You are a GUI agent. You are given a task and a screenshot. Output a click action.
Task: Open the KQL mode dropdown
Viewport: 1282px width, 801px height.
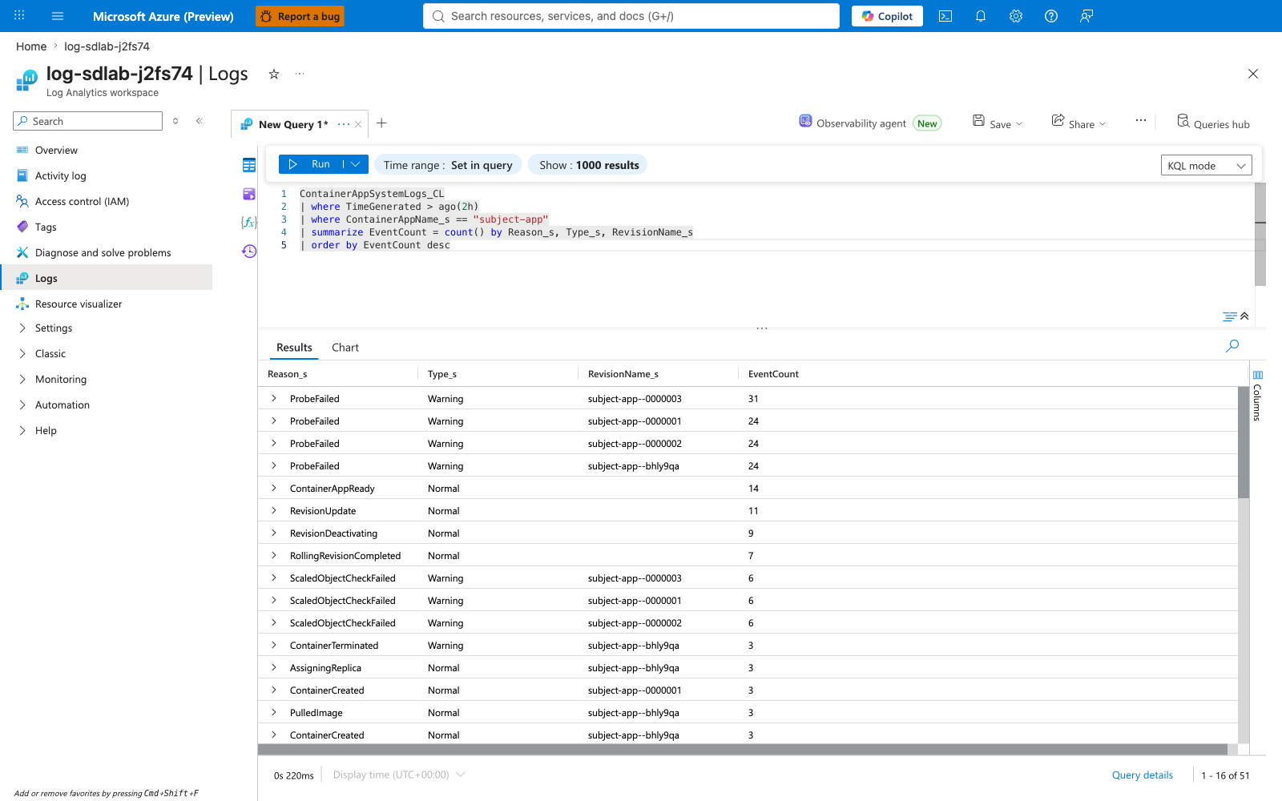tap(1206, 166)
